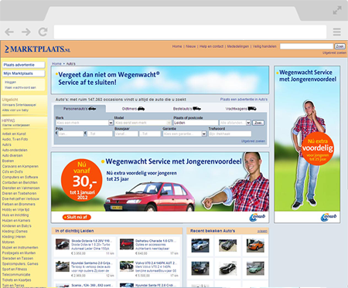The width and height of the screenshot is (348, 288).
Task: Open the Vrachtwagens tab
Action: [241, 109]
